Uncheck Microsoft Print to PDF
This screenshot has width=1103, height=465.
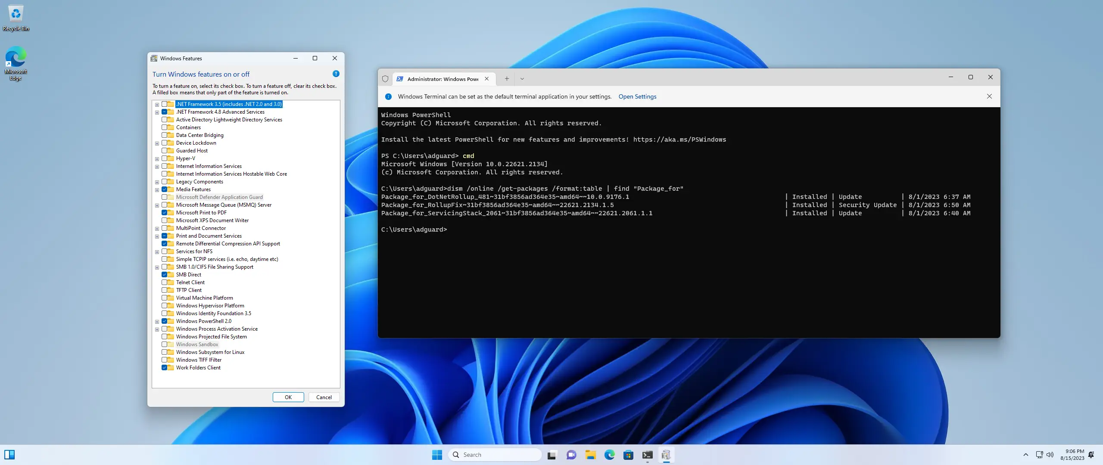tap(165, 213)
